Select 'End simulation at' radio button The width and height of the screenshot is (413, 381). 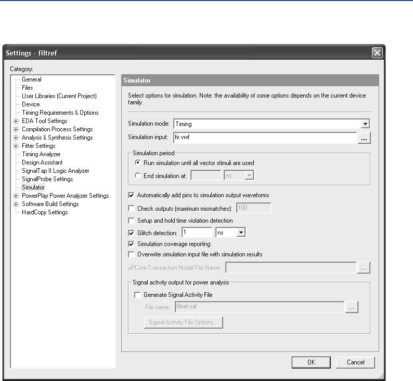pos(137,175)
